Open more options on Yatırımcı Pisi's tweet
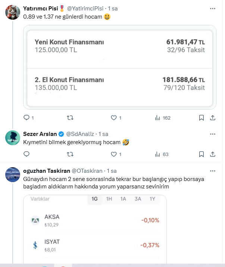The height and width of the screenshot is (267, 225). [x=212, y=8]
